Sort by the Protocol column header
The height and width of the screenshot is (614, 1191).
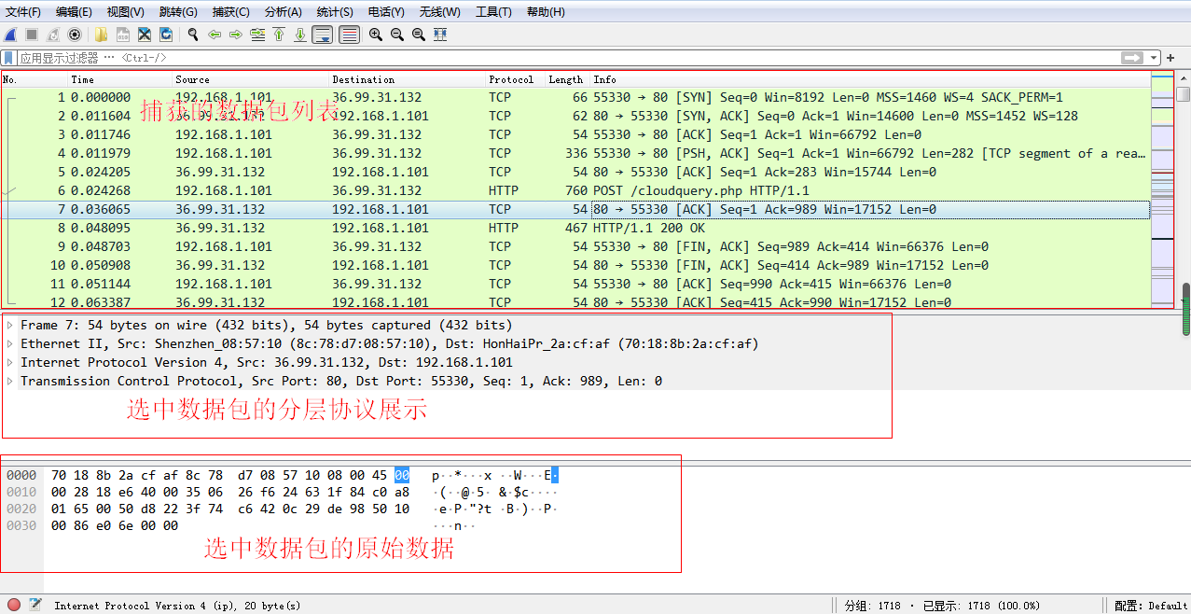coord(515,79)
